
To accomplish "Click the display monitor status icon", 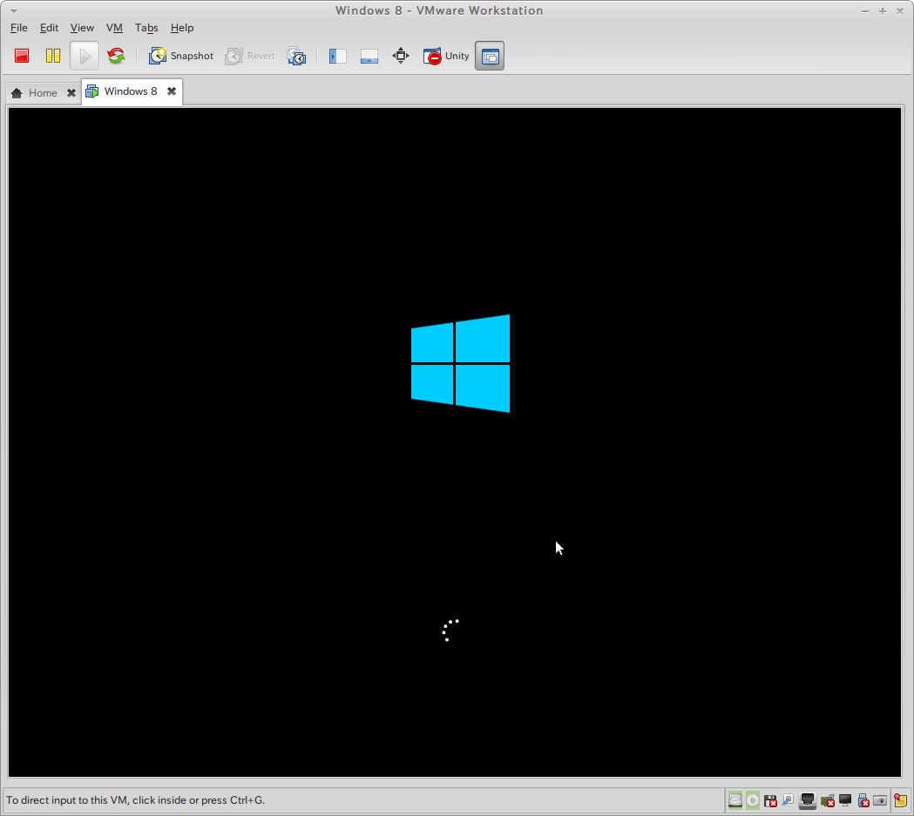I will pyautogui.click(x=845, y=801).
